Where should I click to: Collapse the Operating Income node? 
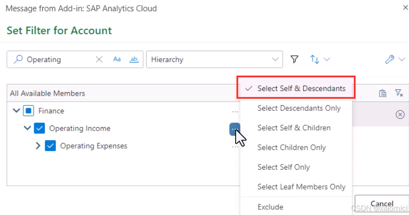(28, 128)
